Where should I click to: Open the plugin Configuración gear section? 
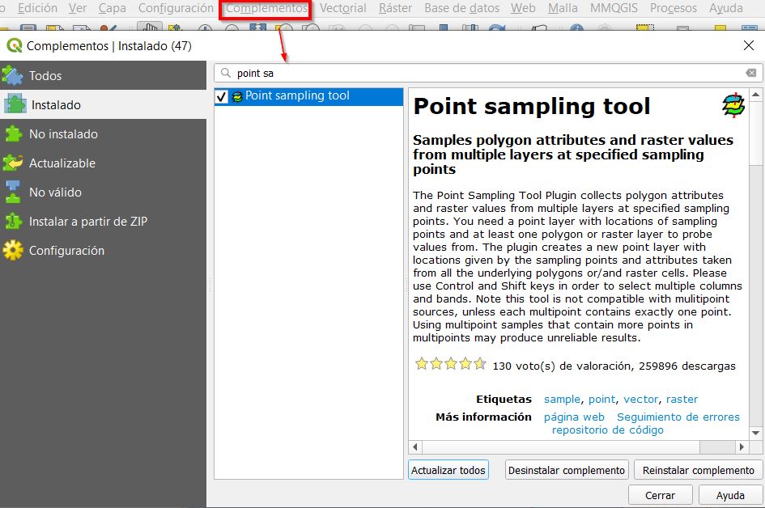click(x=66, y=251)
